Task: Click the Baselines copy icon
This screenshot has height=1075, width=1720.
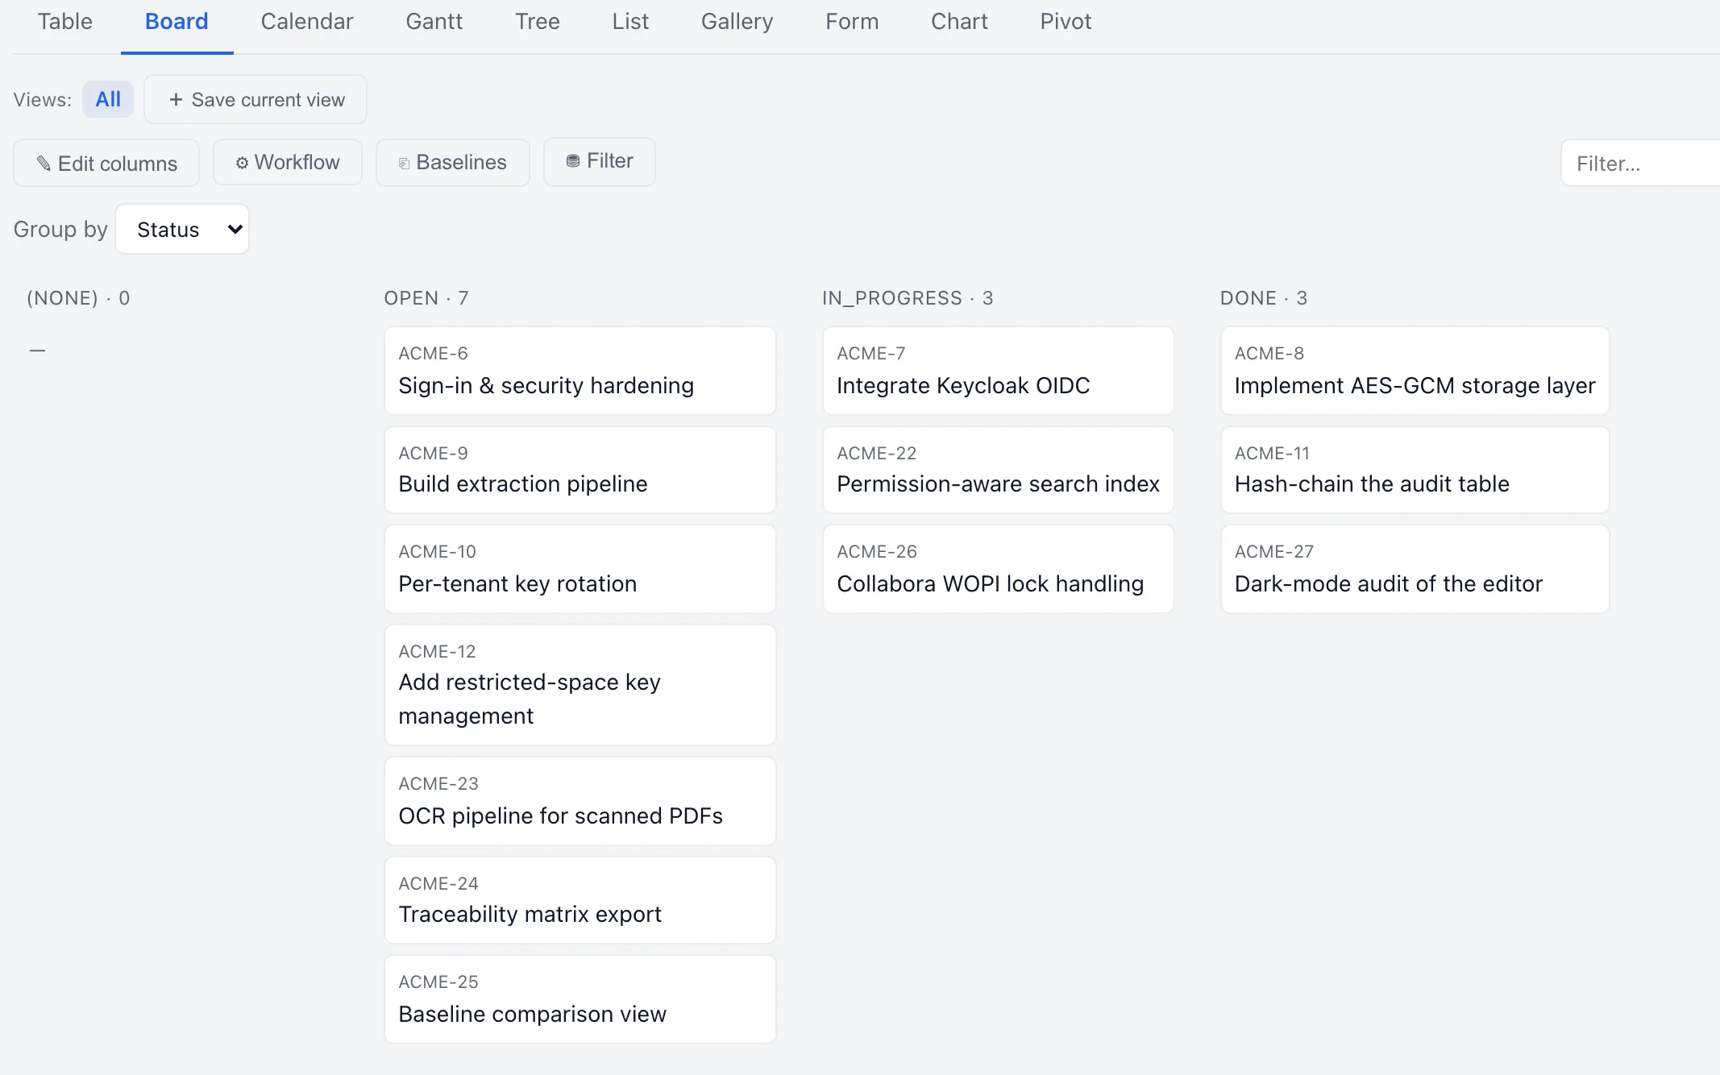Action: [x=404, y=164]
